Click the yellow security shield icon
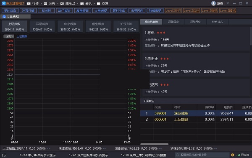Screen dimensions: 252x158 (x=233, y=155)
